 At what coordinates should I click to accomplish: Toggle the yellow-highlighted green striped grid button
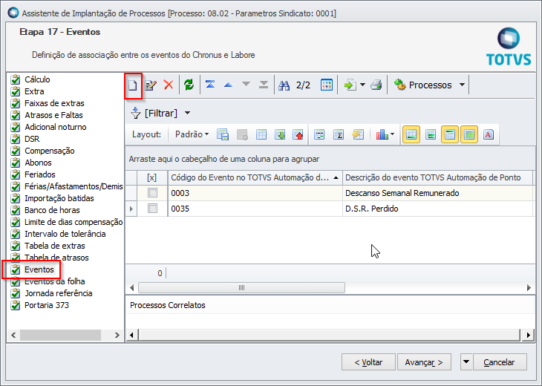pyautogui.click(x=469, y=134)
